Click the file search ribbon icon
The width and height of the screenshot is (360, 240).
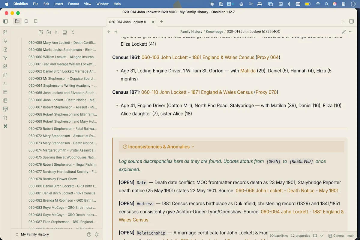(x=5, y=49)
